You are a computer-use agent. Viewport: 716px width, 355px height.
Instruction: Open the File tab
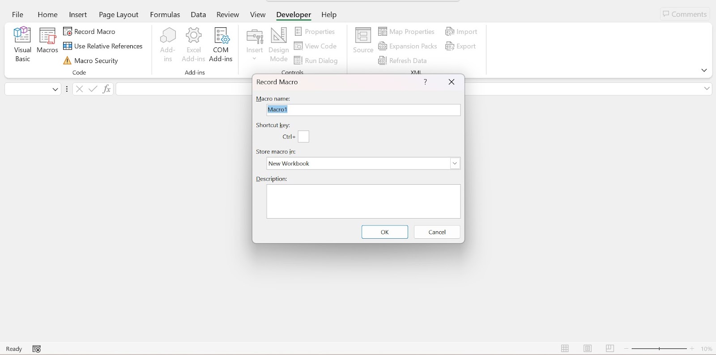[17, 14]
